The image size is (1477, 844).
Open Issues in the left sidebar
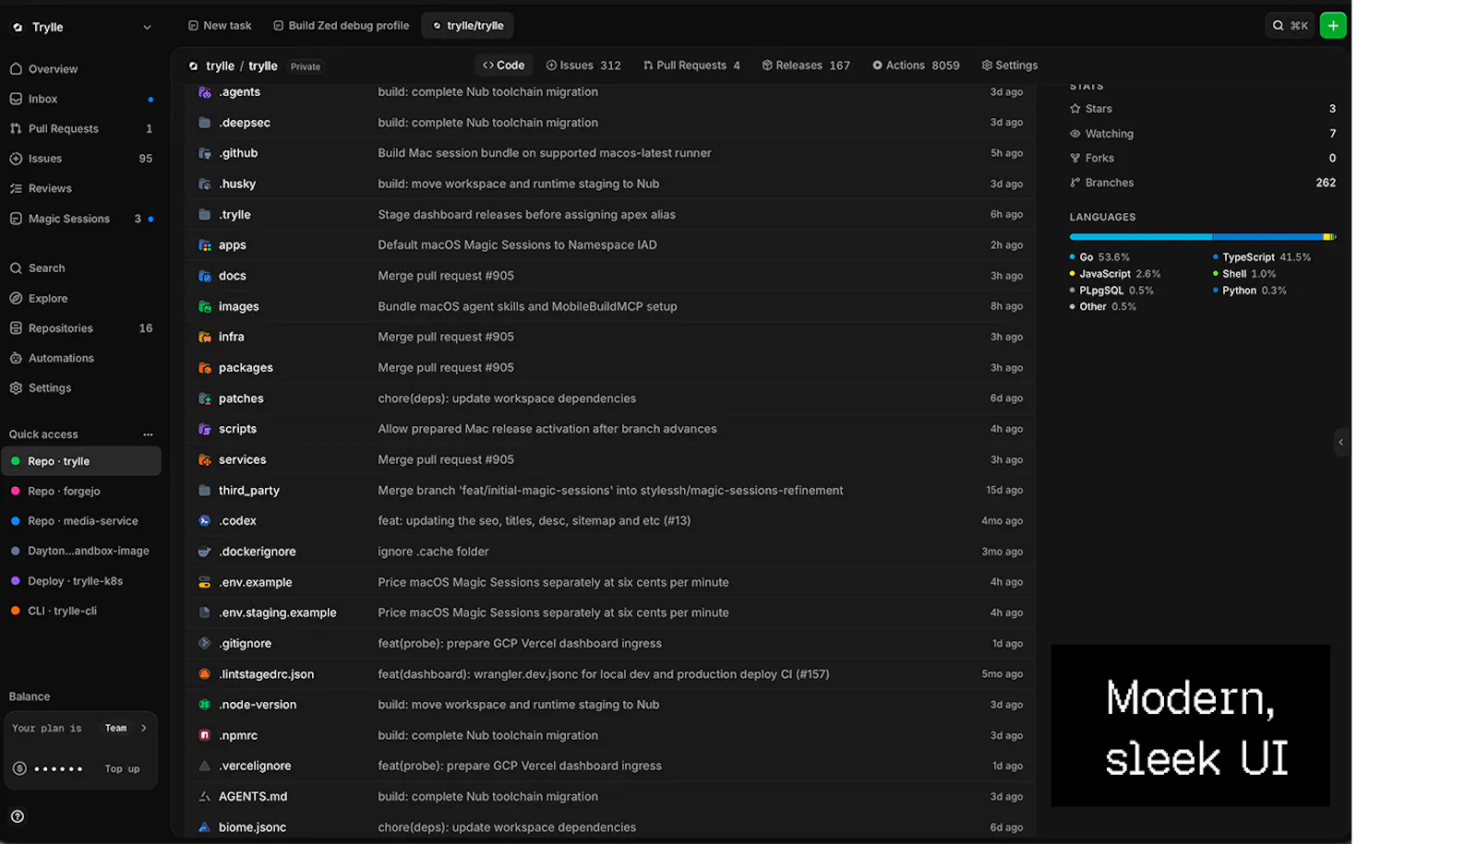pyautogui.click(x=81, y=159)
